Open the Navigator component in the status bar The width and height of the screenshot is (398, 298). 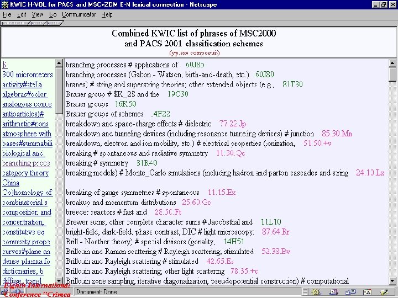coord(316,292)
